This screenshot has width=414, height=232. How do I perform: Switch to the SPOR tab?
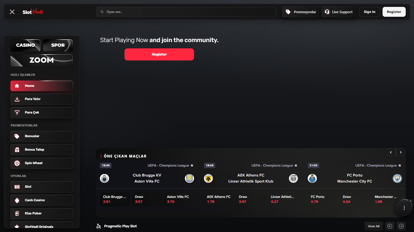[58, 45]
